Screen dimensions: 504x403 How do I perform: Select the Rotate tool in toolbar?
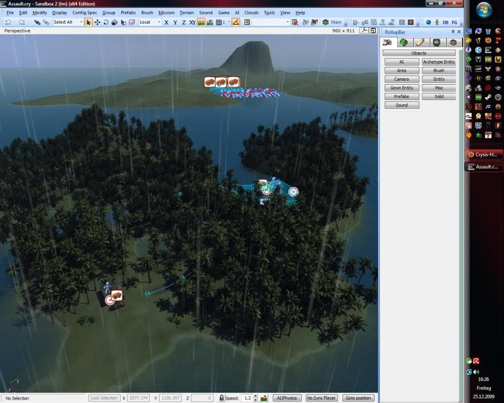pyautogui.click(x=106, y=22)
